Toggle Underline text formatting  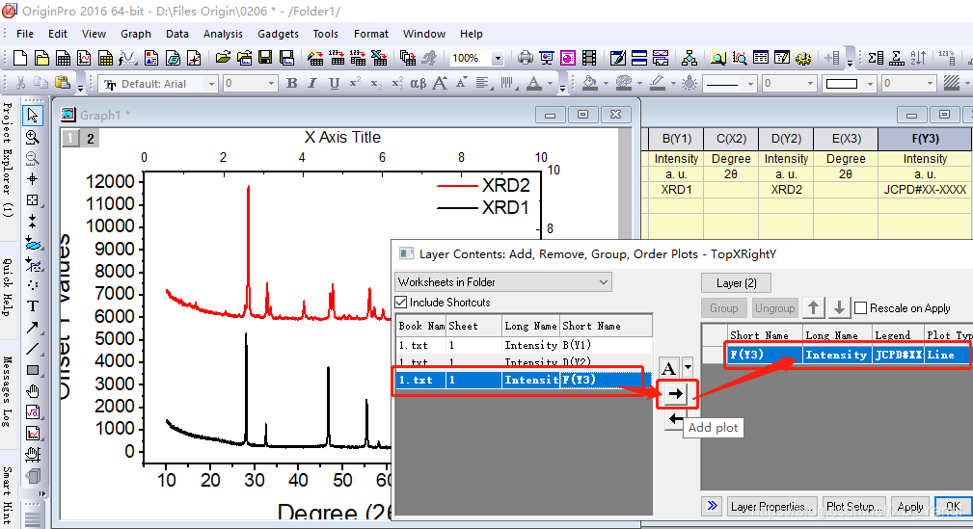click(334, 83)
